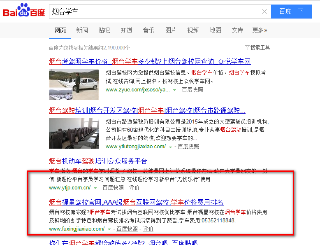The height and width of the screenshot is (245, 320).
Task: Open 百度快照 for ytlutongjiaxiao.com result
Action: coord(188,147)
